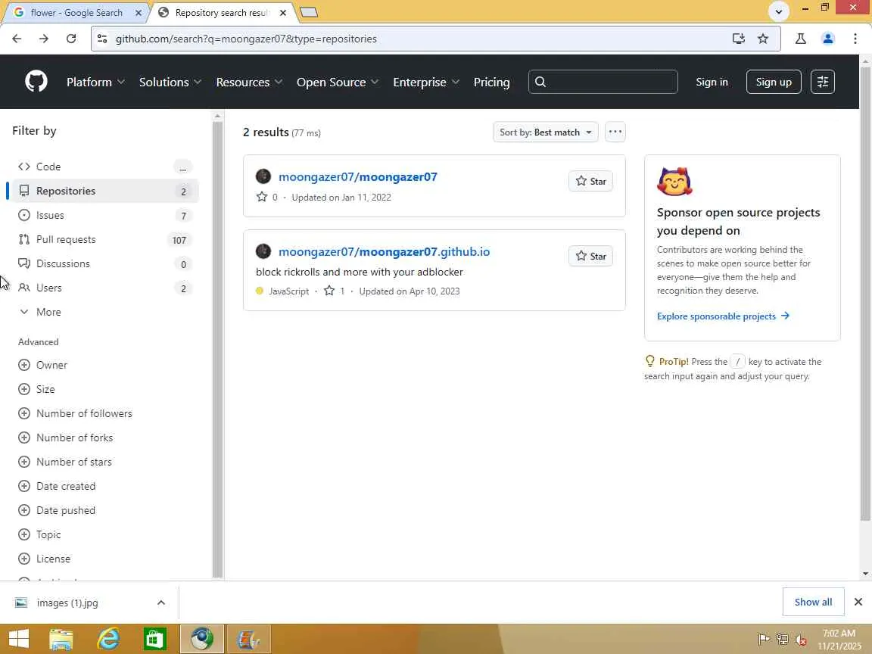The height and width of the screenshot is (654, 872).
Task: Close the downloads bar
Action: point(858,602)
